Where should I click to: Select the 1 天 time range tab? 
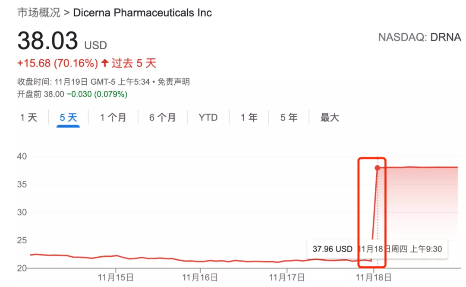pyautogui.click(x=28, y=118)
